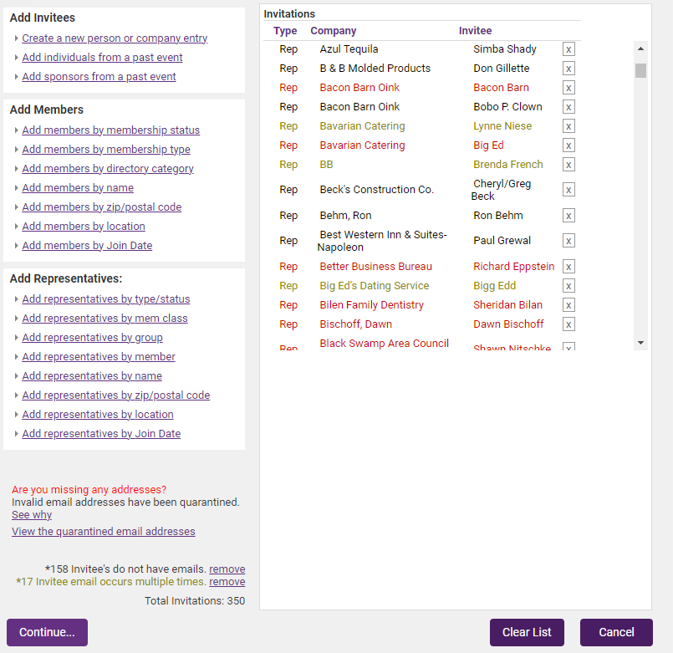Add members by membership status
The width and height of the screenshot is (673, 653).
(110, 130)
